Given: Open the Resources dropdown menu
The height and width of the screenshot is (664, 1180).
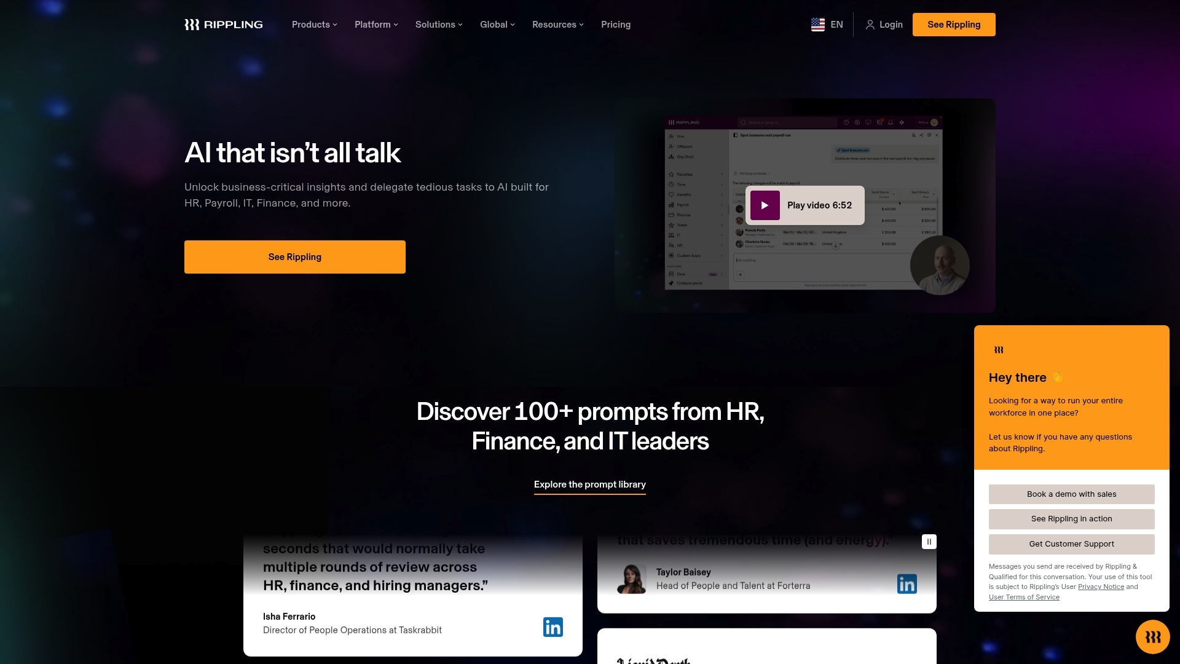Looking at the screenshot, I should 558,25.
